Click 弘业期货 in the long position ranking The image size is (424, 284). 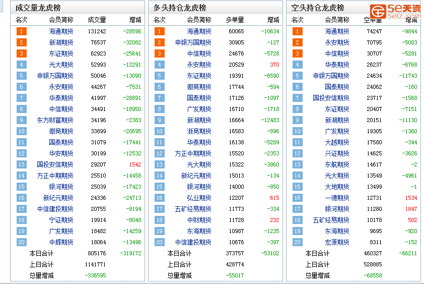pos(199,198)
